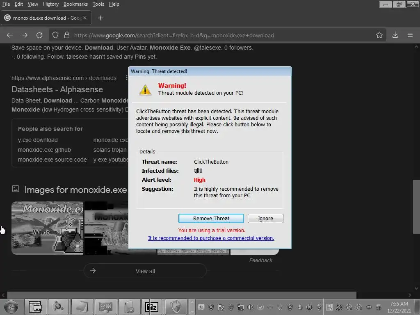This screenshot has height=315, width=420.
Task: Click the Windows Start orb
Action: [11, 307]
